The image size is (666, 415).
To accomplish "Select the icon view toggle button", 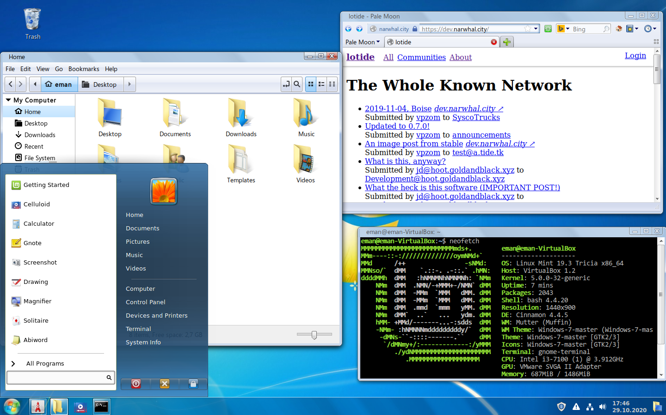I will (x=311, y=84).
